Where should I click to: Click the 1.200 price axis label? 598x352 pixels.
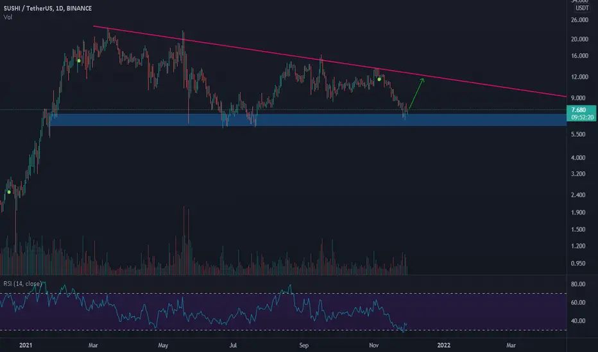[578, 246]
